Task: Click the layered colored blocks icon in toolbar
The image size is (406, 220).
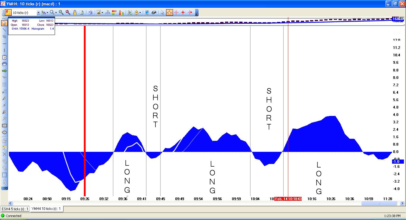Action: [114, 12]
